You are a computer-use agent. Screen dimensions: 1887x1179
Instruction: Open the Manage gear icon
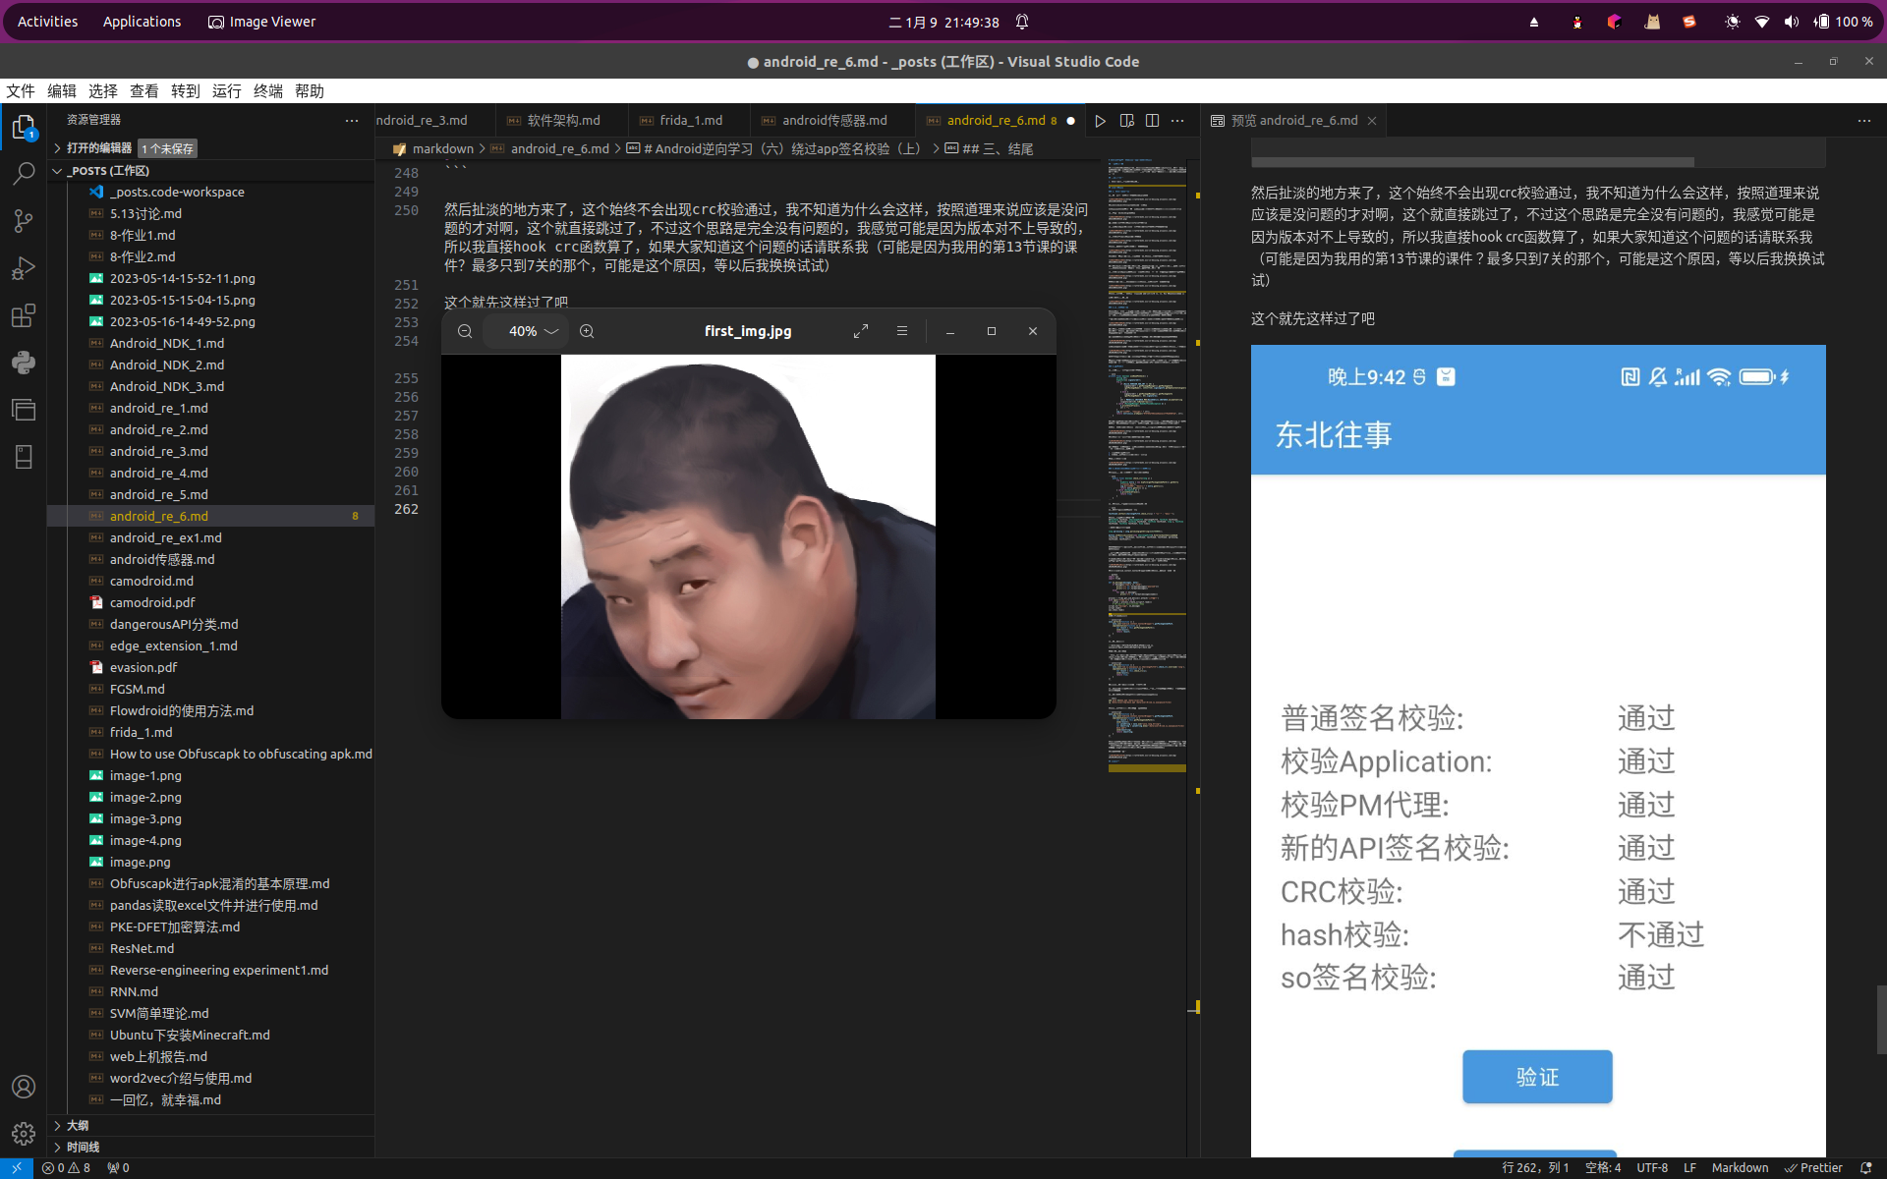tap(24, 1134)
